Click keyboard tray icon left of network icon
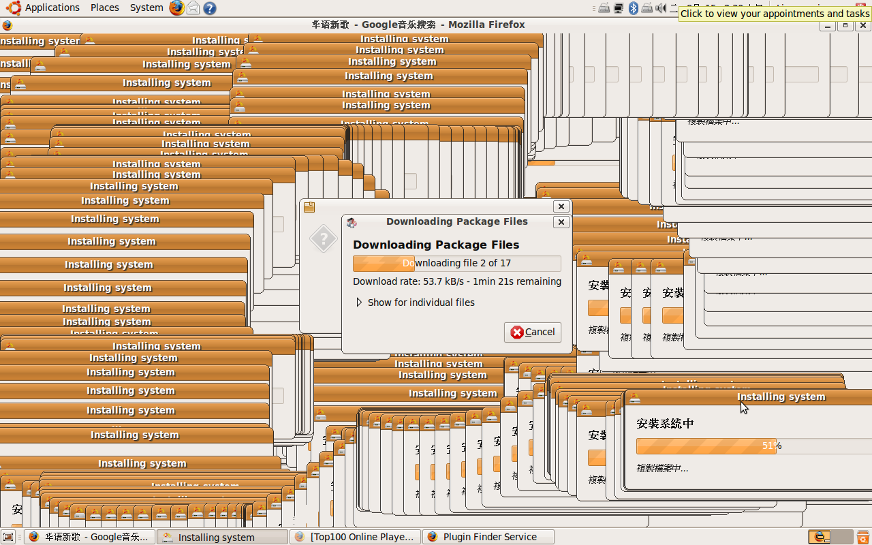This screenshot has height=545, width=872. [604, 8]
